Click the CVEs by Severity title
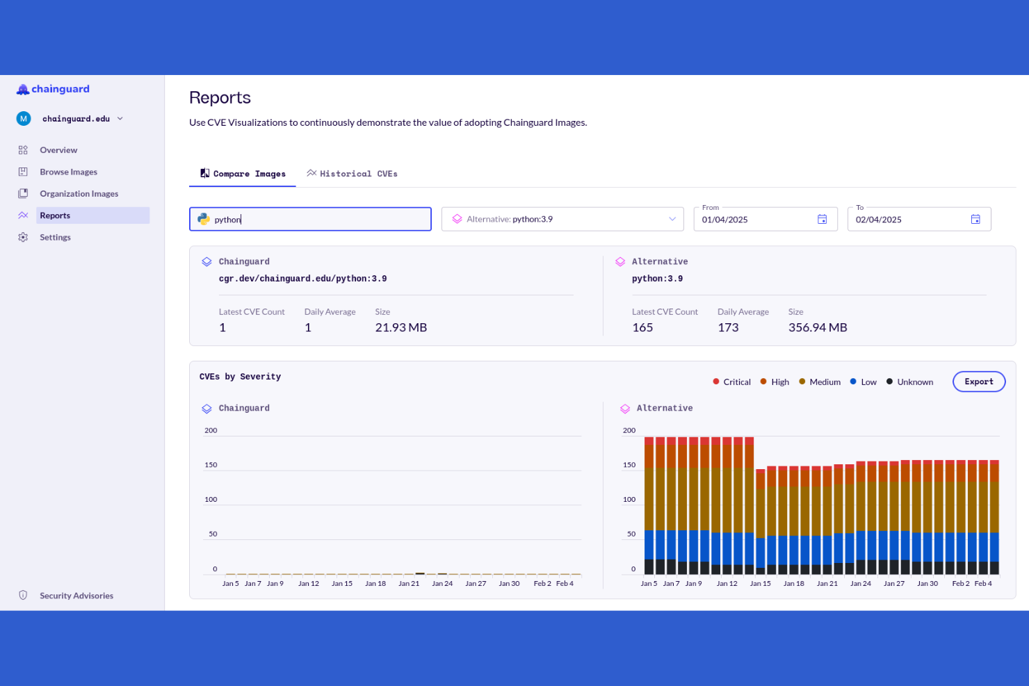Image resolution: width=1029 pixels, height=686 pixels. [240, 377]
